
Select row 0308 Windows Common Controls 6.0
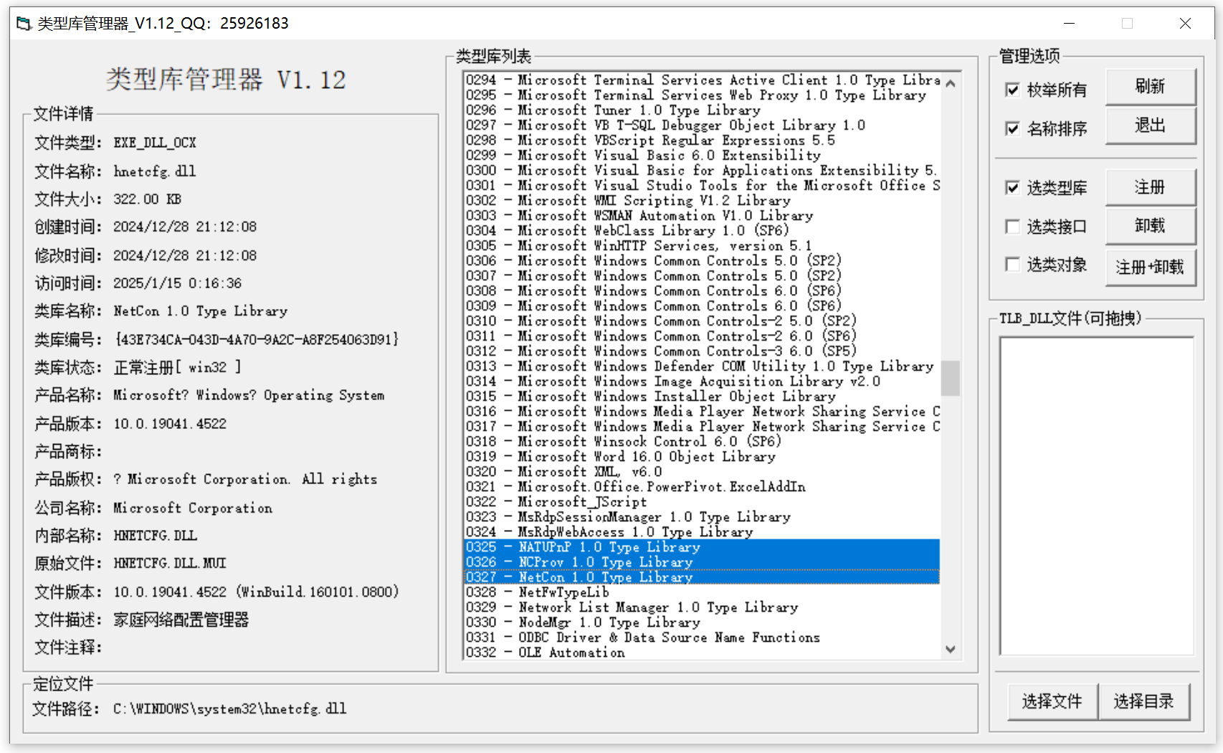(x=702, y=290)
